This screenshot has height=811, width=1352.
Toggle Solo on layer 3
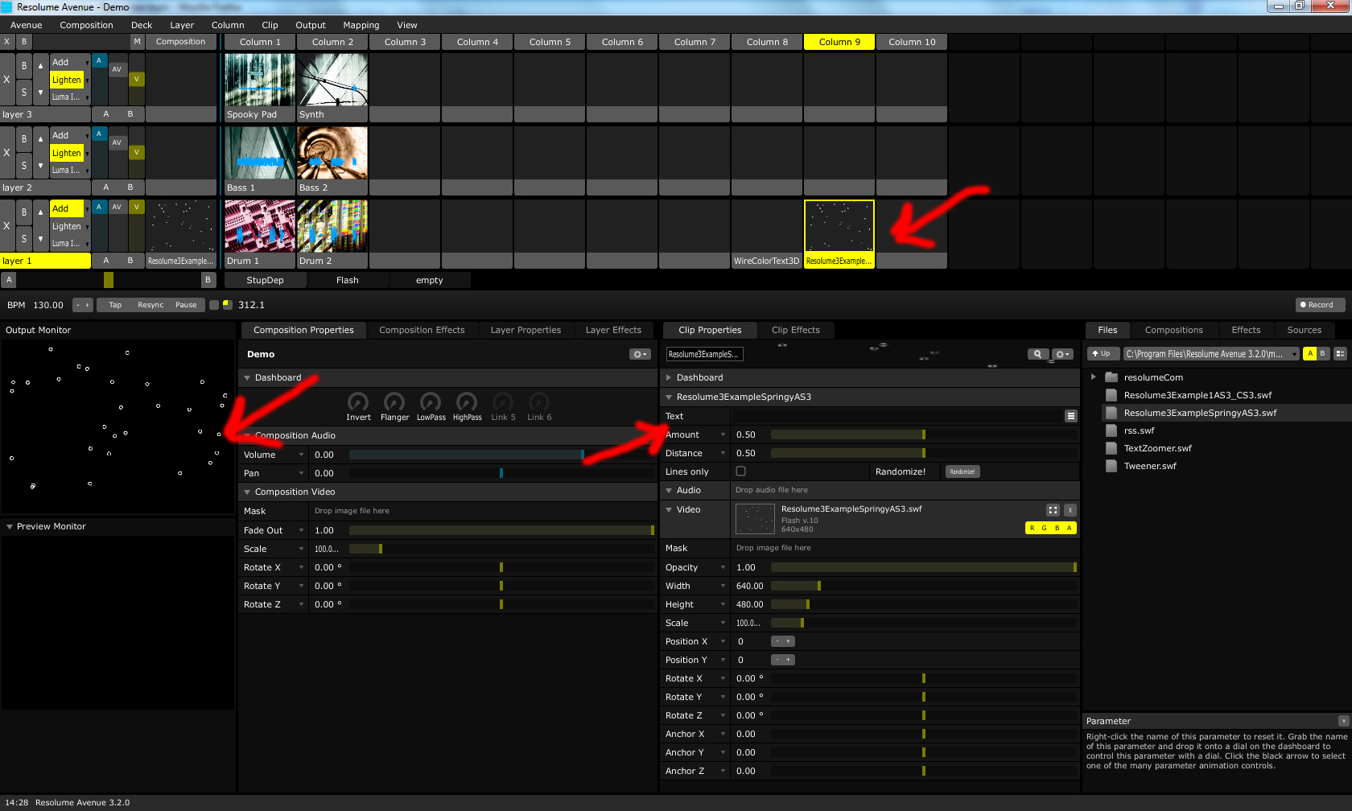click(x=24, y=93)
